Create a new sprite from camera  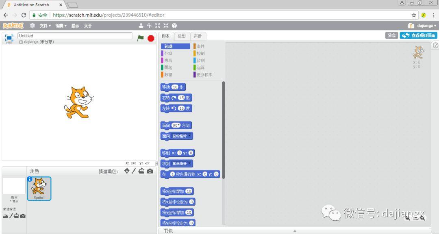point(150,171)
